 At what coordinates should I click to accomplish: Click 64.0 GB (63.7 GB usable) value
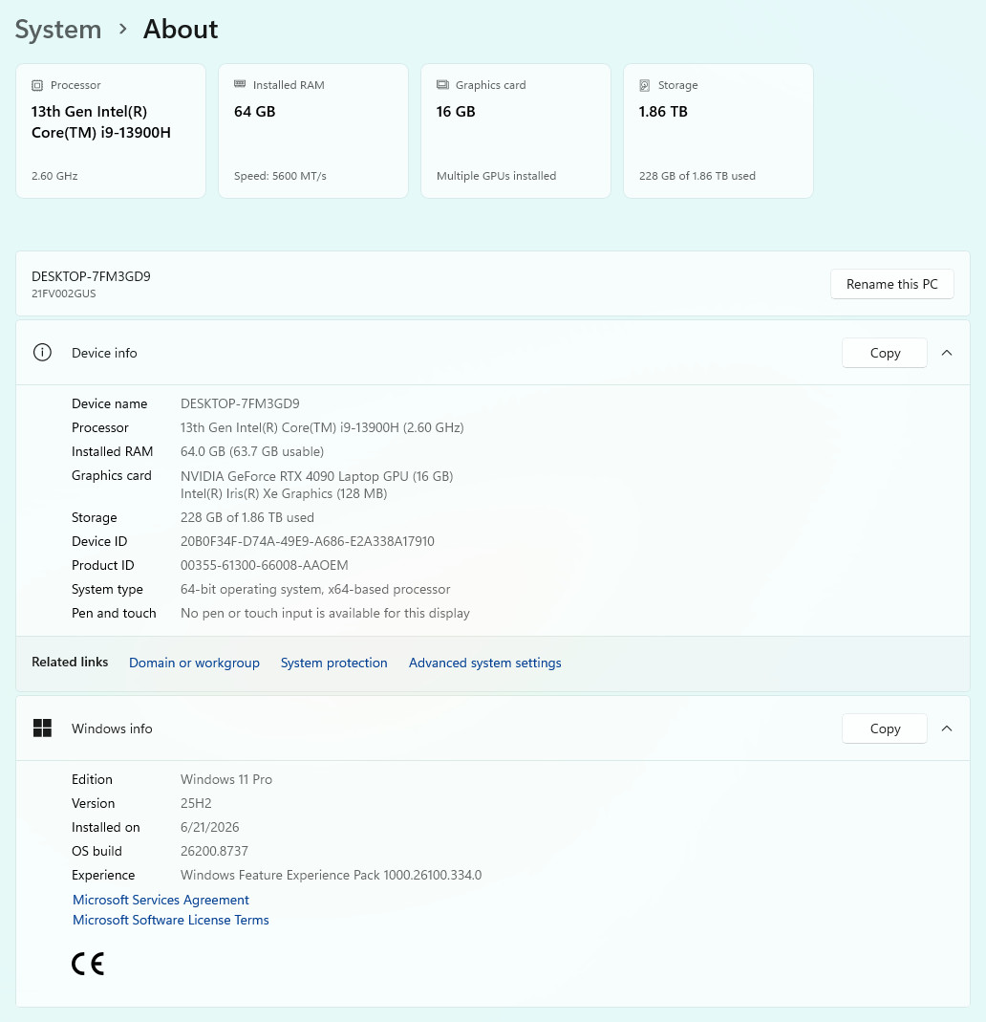click(x=252, y=451)
